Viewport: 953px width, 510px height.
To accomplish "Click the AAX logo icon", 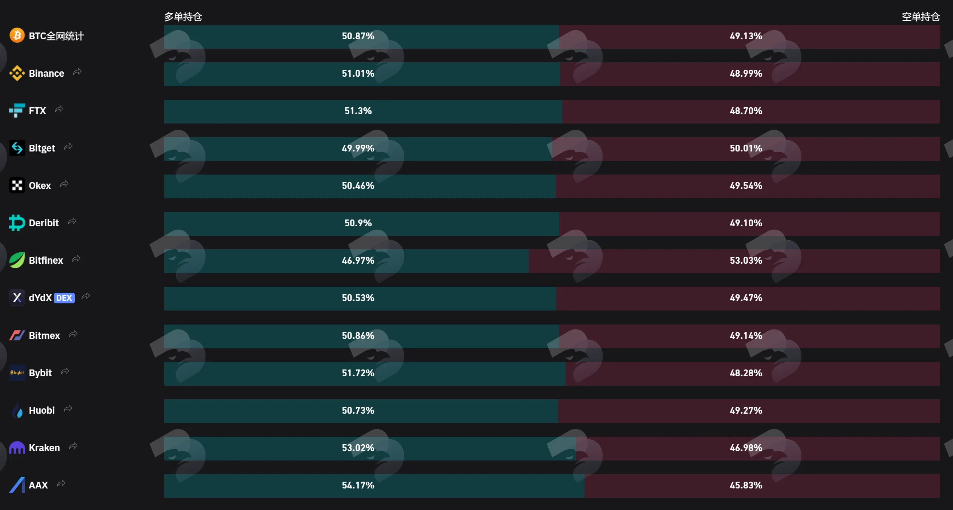I will pyautogui.click(x=17, y=485).
